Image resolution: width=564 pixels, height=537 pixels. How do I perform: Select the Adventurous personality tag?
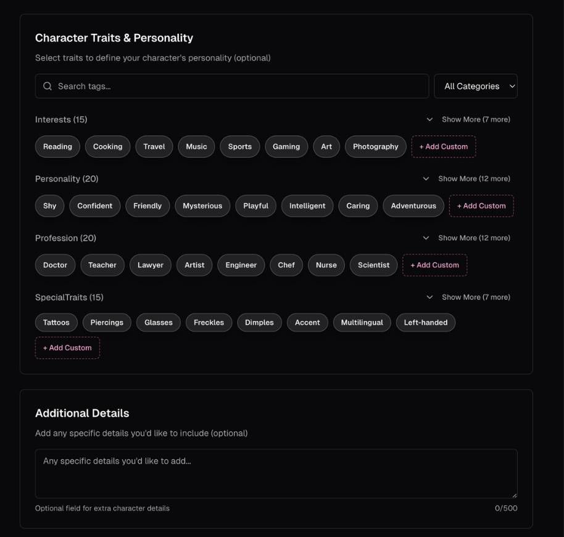pos(413,206)
